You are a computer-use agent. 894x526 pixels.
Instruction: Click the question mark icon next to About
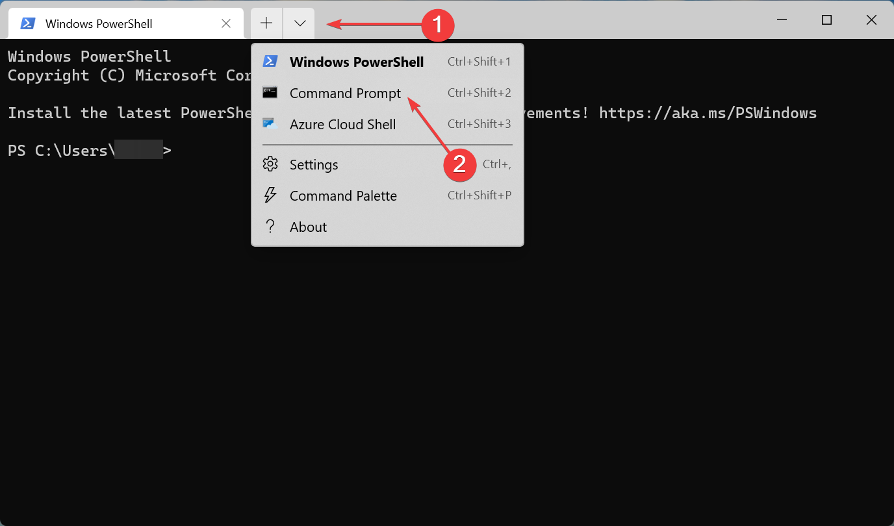pyautogui.click(x=270, y=227)
